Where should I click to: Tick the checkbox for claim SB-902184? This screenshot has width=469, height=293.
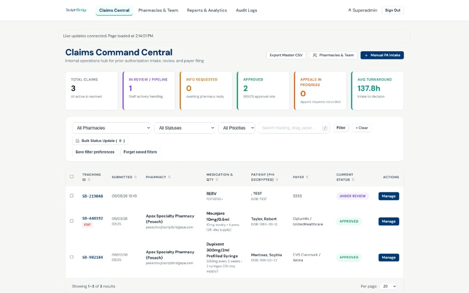pos(72,257)
